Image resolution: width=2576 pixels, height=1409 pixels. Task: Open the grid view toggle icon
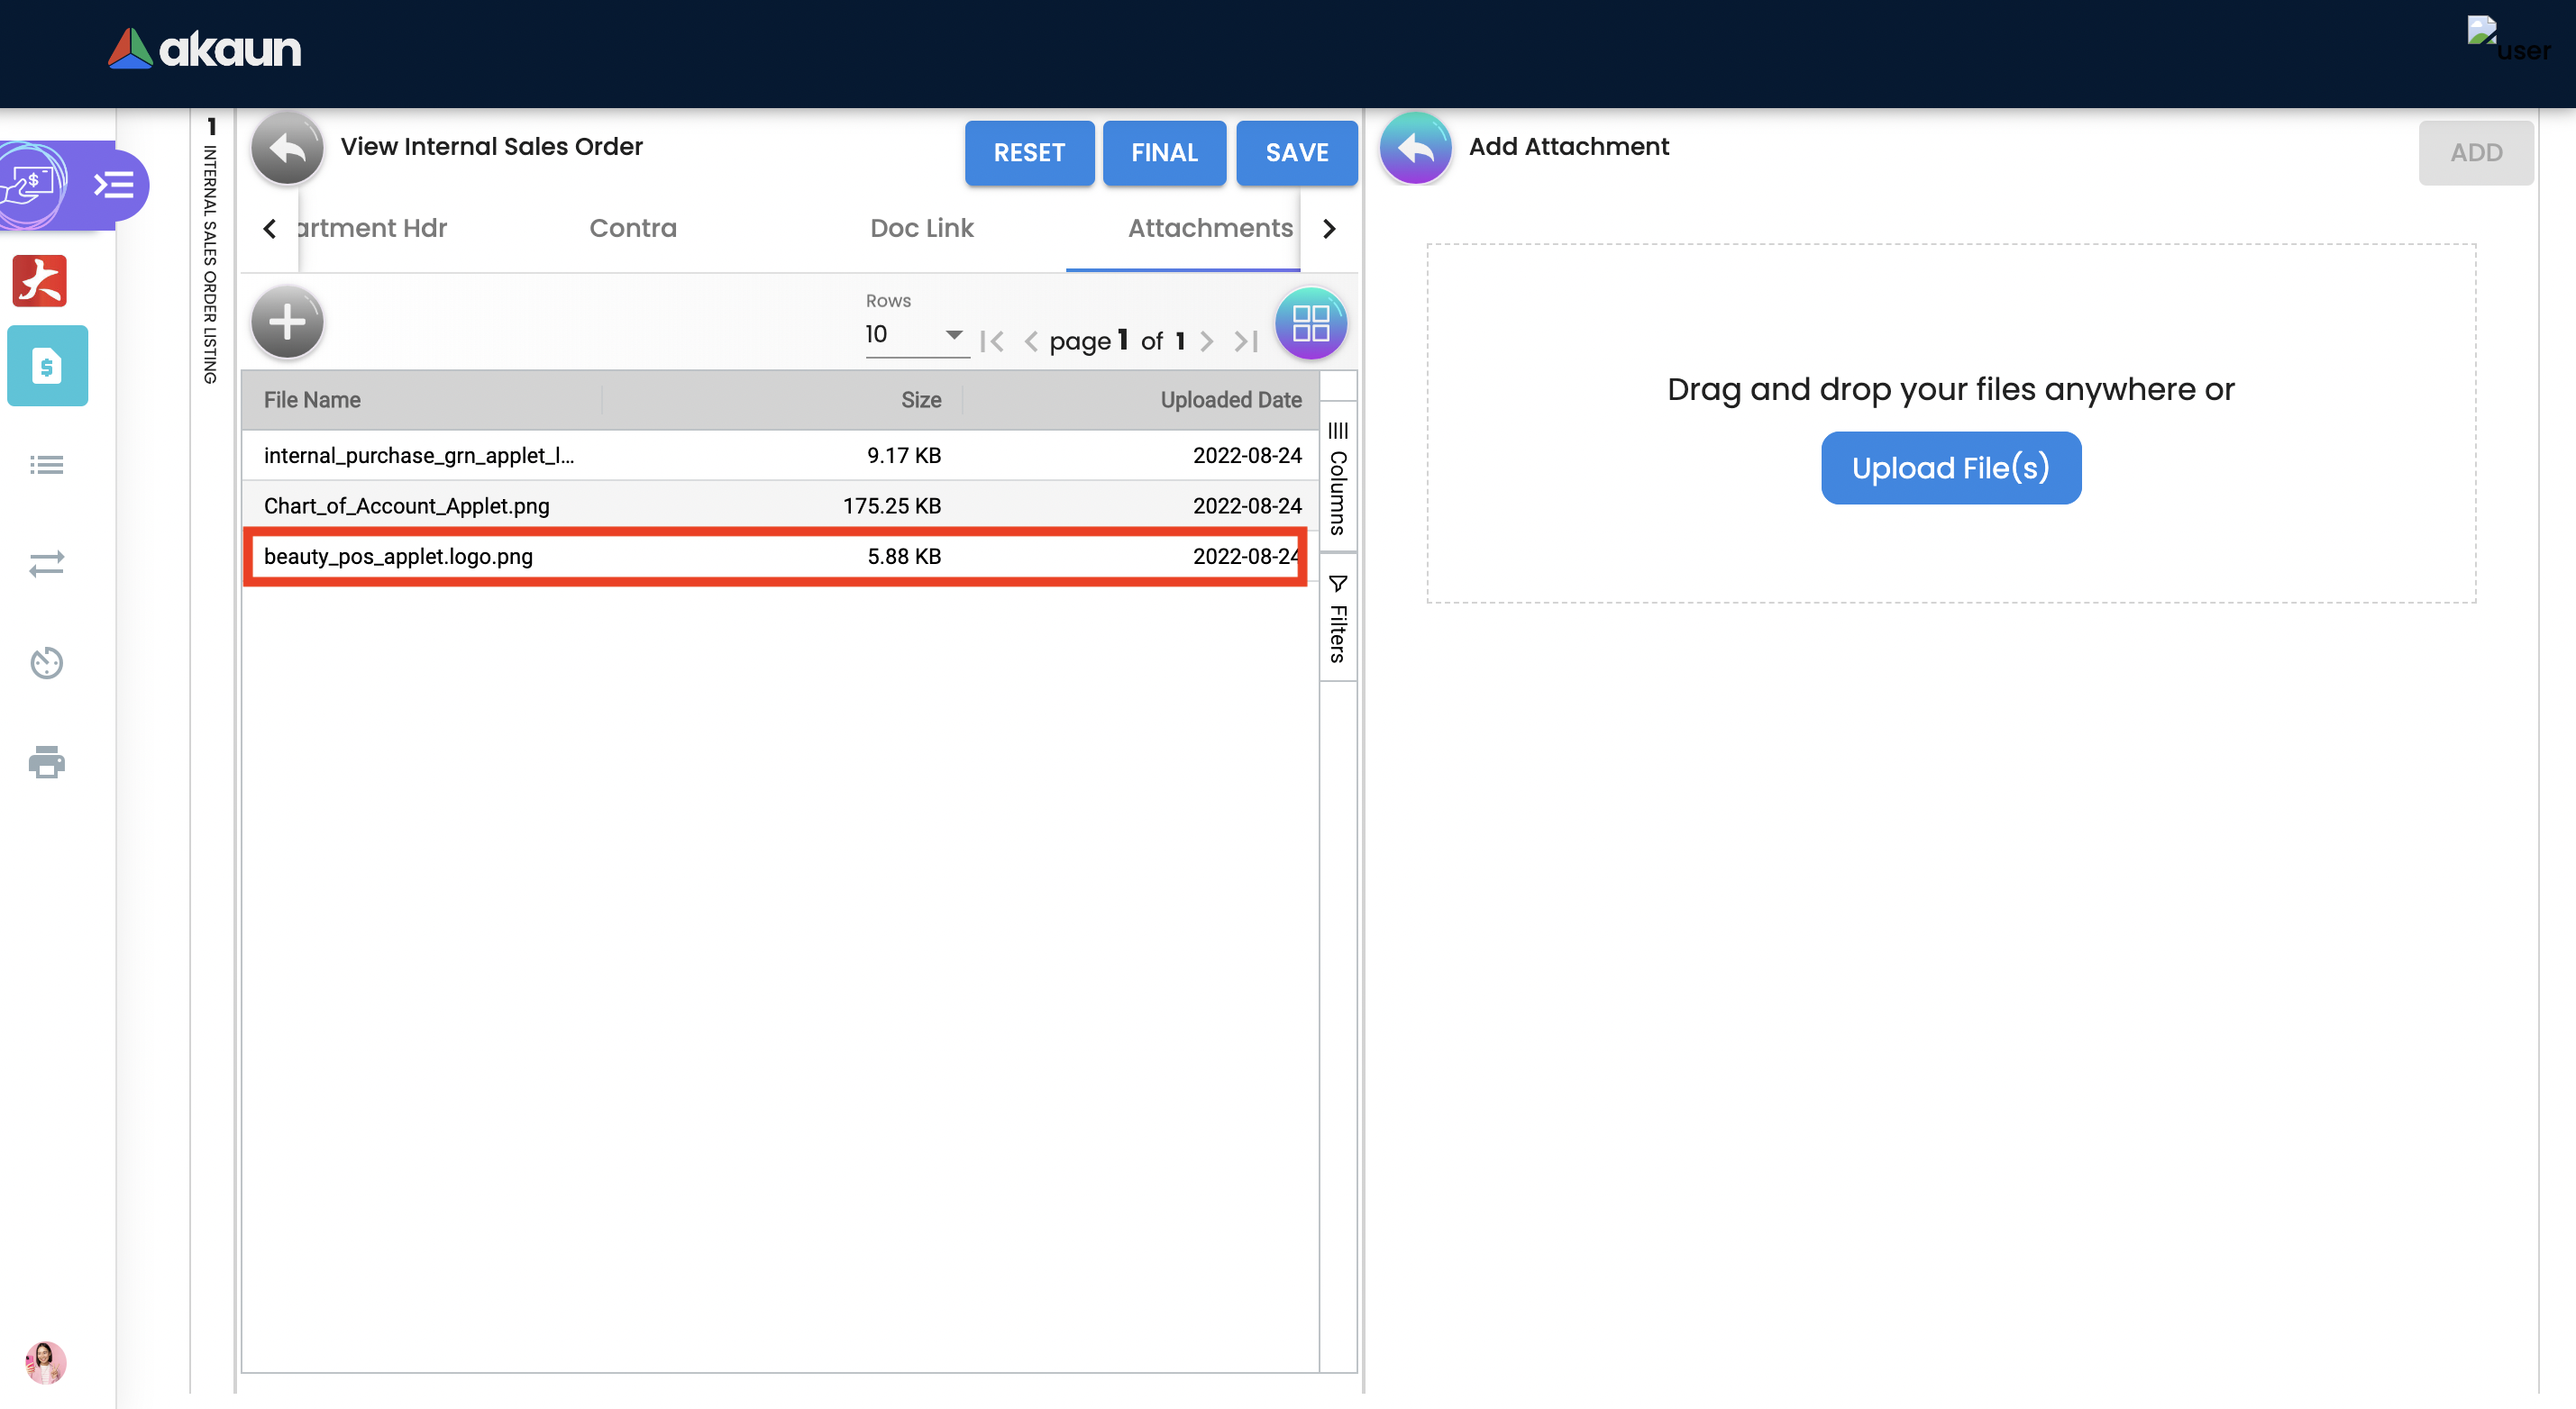tap(1310, 323)
